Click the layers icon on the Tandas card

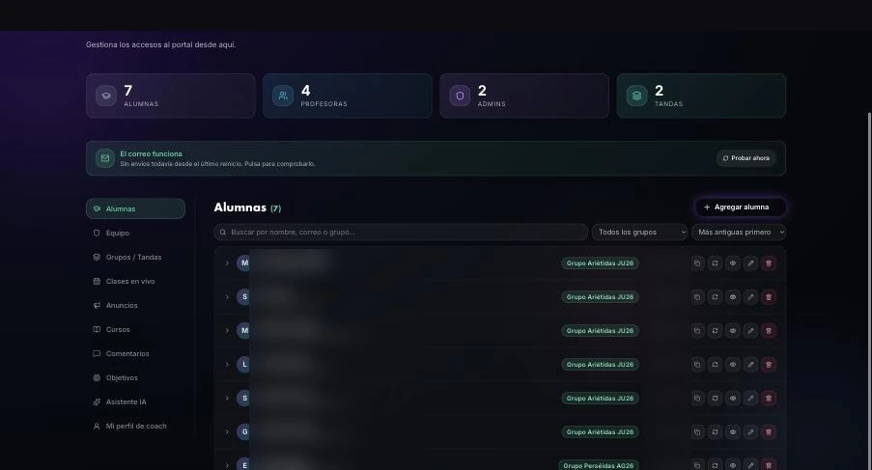click(636, 96)
